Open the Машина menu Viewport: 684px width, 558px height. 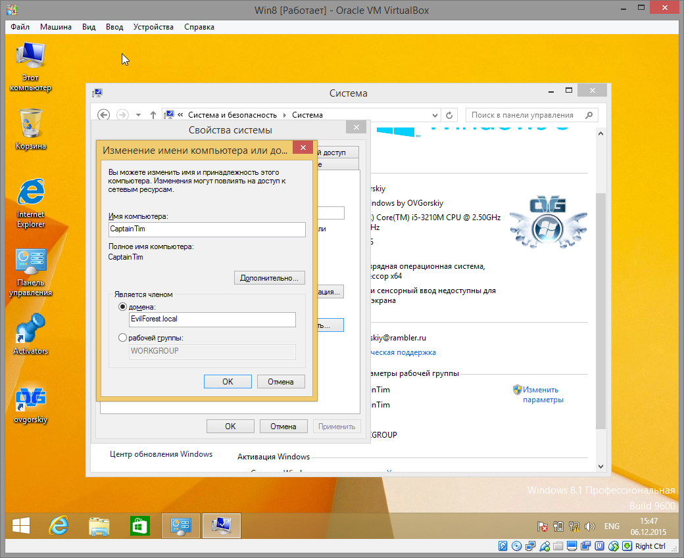point(56,26)
